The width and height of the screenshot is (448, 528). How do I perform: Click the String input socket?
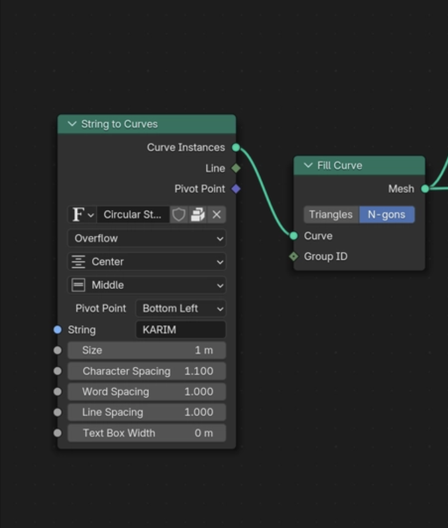click(58, 330)
